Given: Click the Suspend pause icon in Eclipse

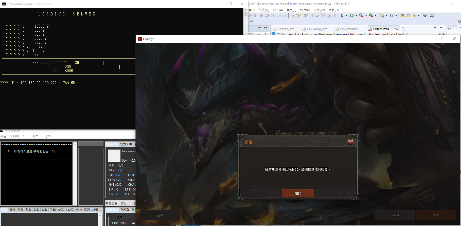Looking at the screenshot, I should (x=256, y=15).
